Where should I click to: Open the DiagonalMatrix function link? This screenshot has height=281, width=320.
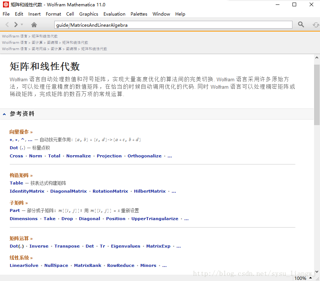(x=68, y=191)
